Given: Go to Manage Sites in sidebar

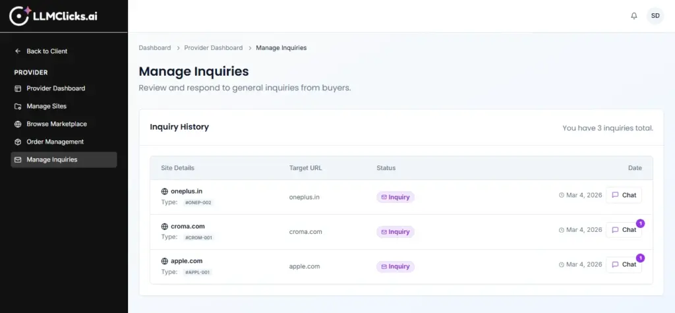Looking at the screenshot, I should 46,106.
